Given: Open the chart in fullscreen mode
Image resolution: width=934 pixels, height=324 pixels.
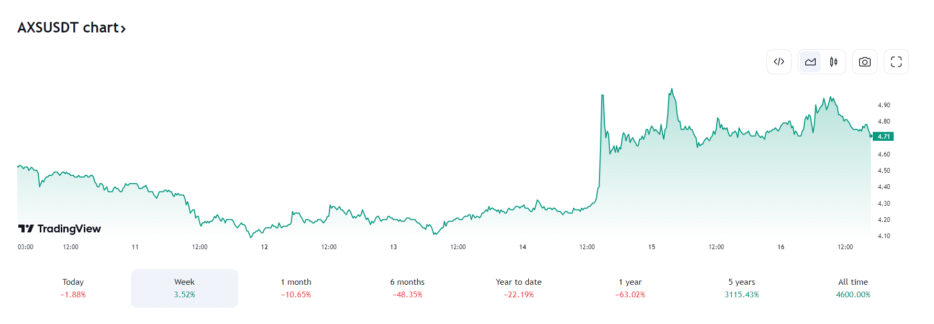Looking at the screenshot, I should 896,62.
